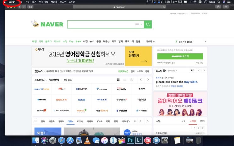Open the 방문 기록 menu
The image size is (234, 146).
click(43, 2)
